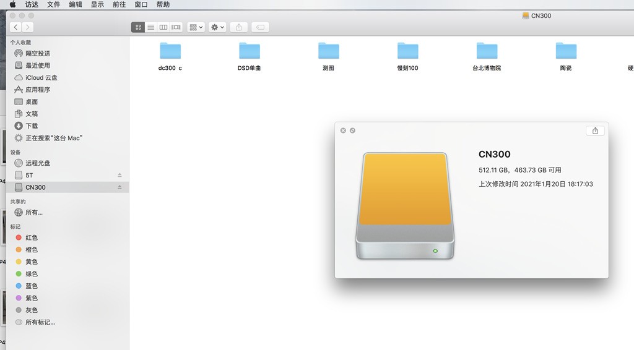Open the 文件 menu in menu bar
The image size is (634, 350).
53,4
